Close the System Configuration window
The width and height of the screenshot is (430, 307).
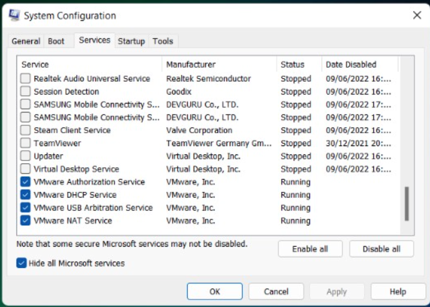tap(417, 15)
